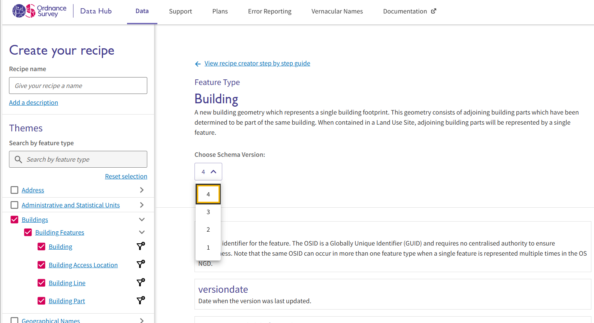
Task: Collapse the Building Features chevron
Action: (142, 232)
